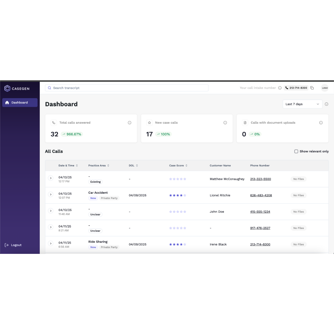Click the copy intake number icon
334x334 pixels.
[x=312, y=88]
